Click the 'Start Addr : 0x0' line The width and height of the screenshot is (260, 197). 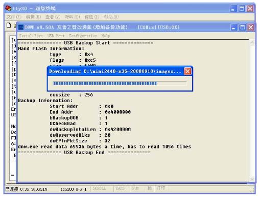click(82, 106)
